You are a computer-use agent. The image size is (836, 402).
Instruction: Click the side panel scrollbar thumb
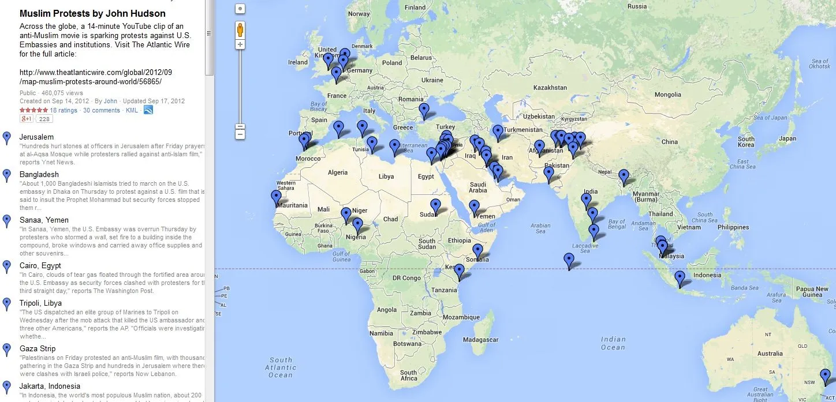210,37
